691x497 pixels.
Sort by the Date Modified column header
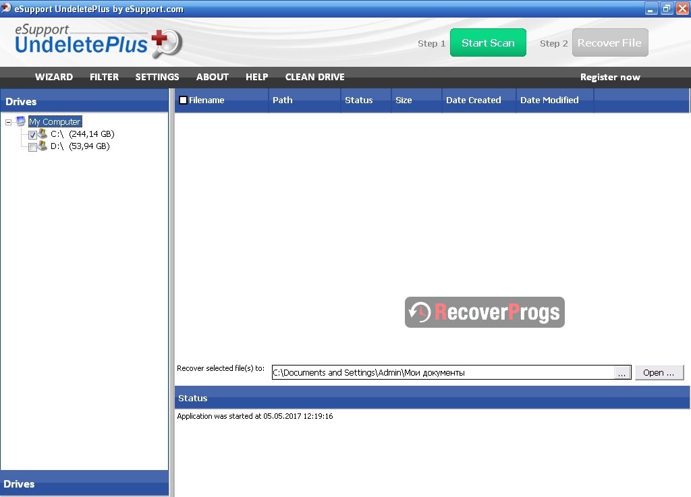pos(555,100)
